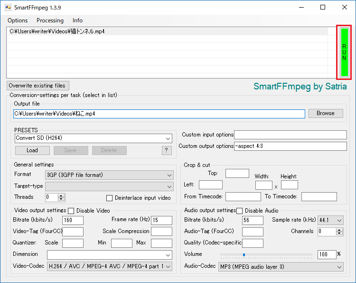Click the Channels value field

pyautogui.click(x=327, y=232)
